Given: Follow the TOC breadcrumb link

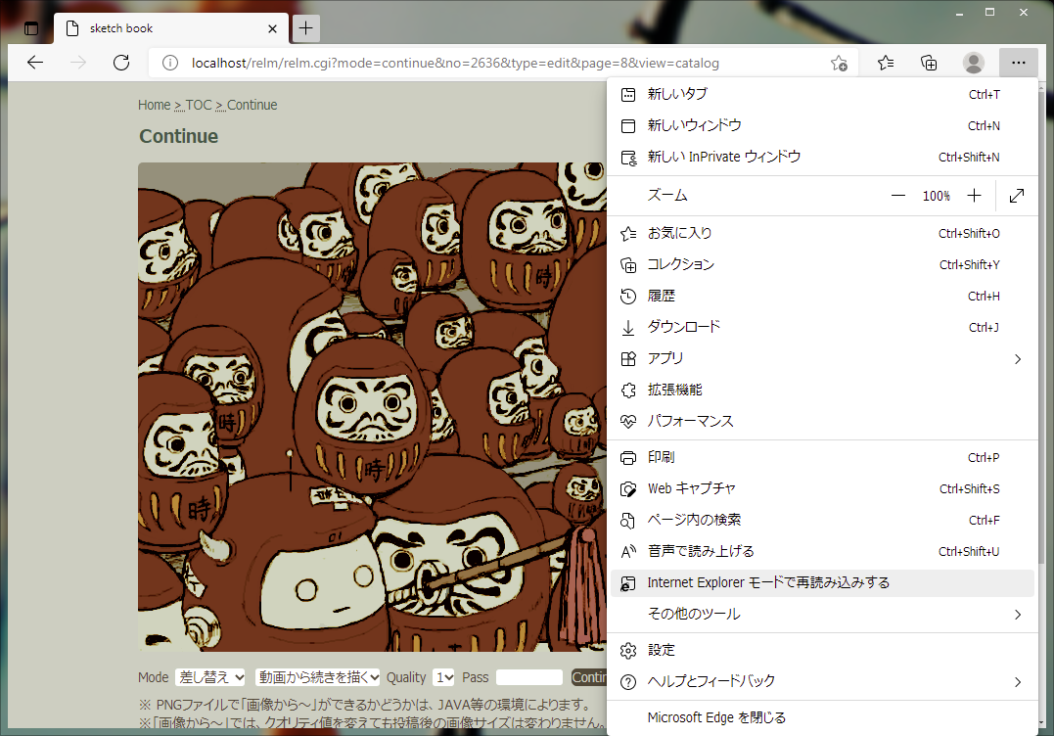Looking at the screenshot, I should (x=199, y=105).
